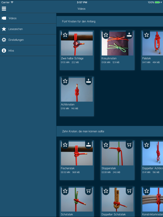
Task: Open the Konstriktorknoten thumbnail
Action: click(x=153, y=199)
